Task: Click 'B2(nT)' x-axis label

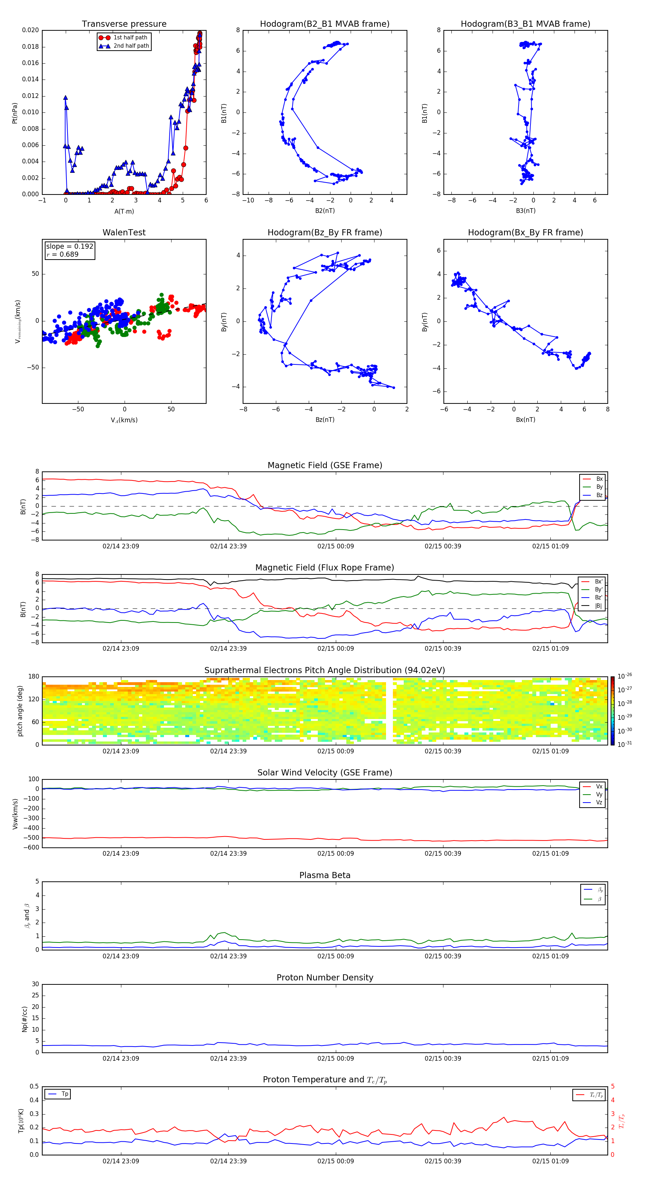Action: [325, 211]
